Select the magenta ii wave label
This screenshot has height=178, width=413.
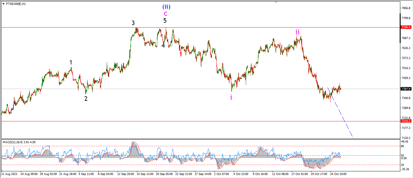pos(298,32)
